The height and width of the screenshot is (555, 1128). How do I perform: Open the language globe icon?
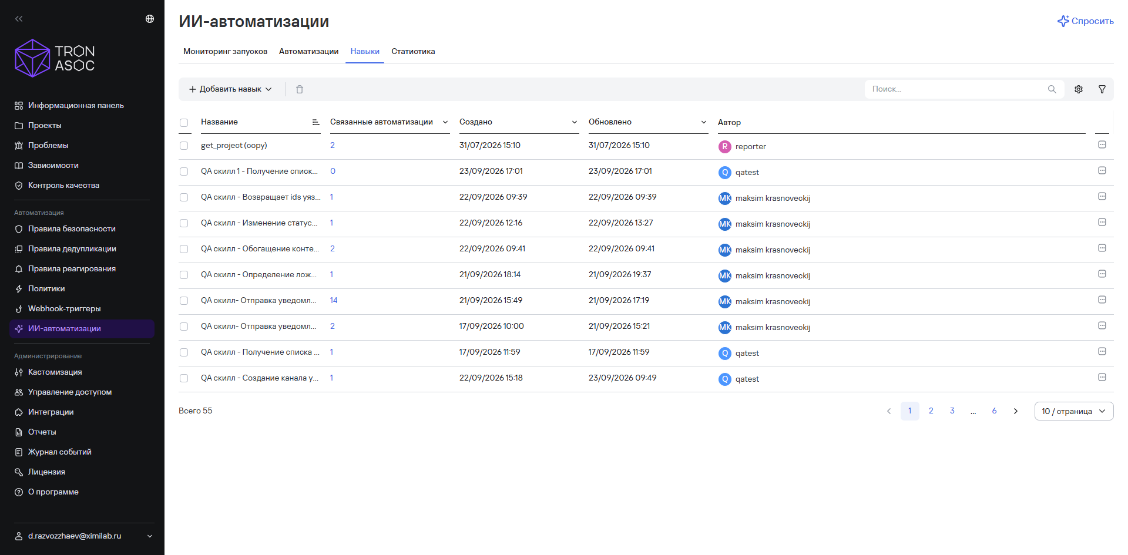[x=150, y=19]
